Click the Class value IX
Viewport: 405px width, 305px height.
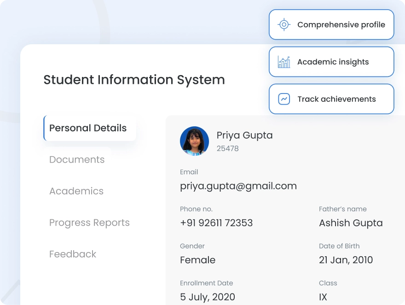[323, 297]
